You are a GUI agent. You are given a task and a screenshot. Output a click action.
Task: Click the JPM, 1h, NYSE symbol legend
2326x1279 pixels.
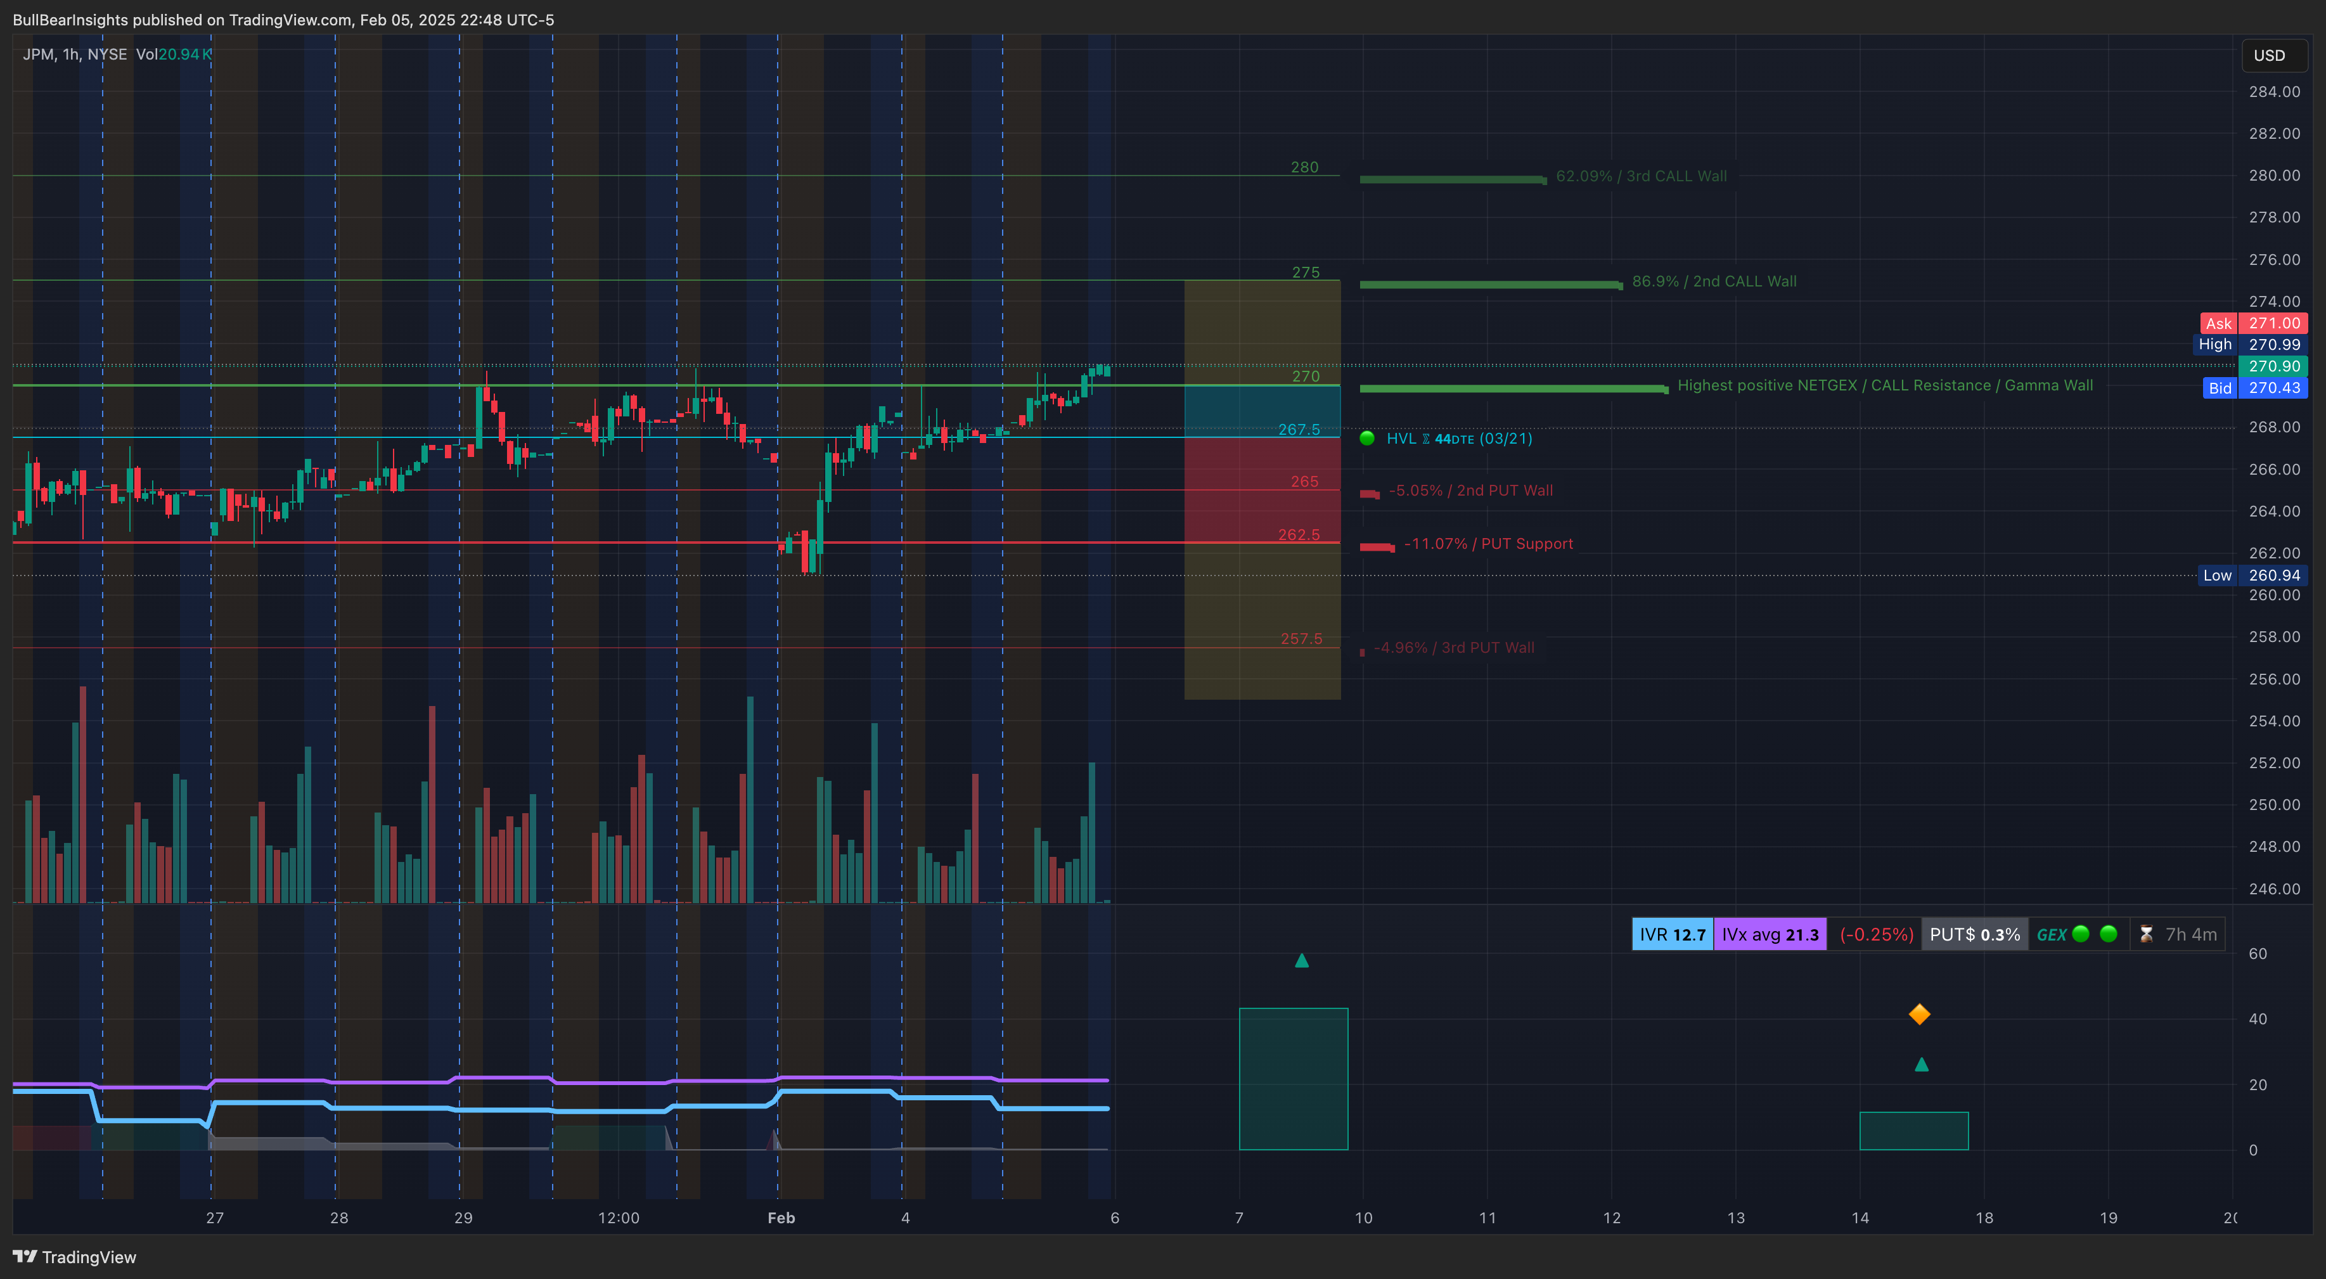[x=75, y=55]
